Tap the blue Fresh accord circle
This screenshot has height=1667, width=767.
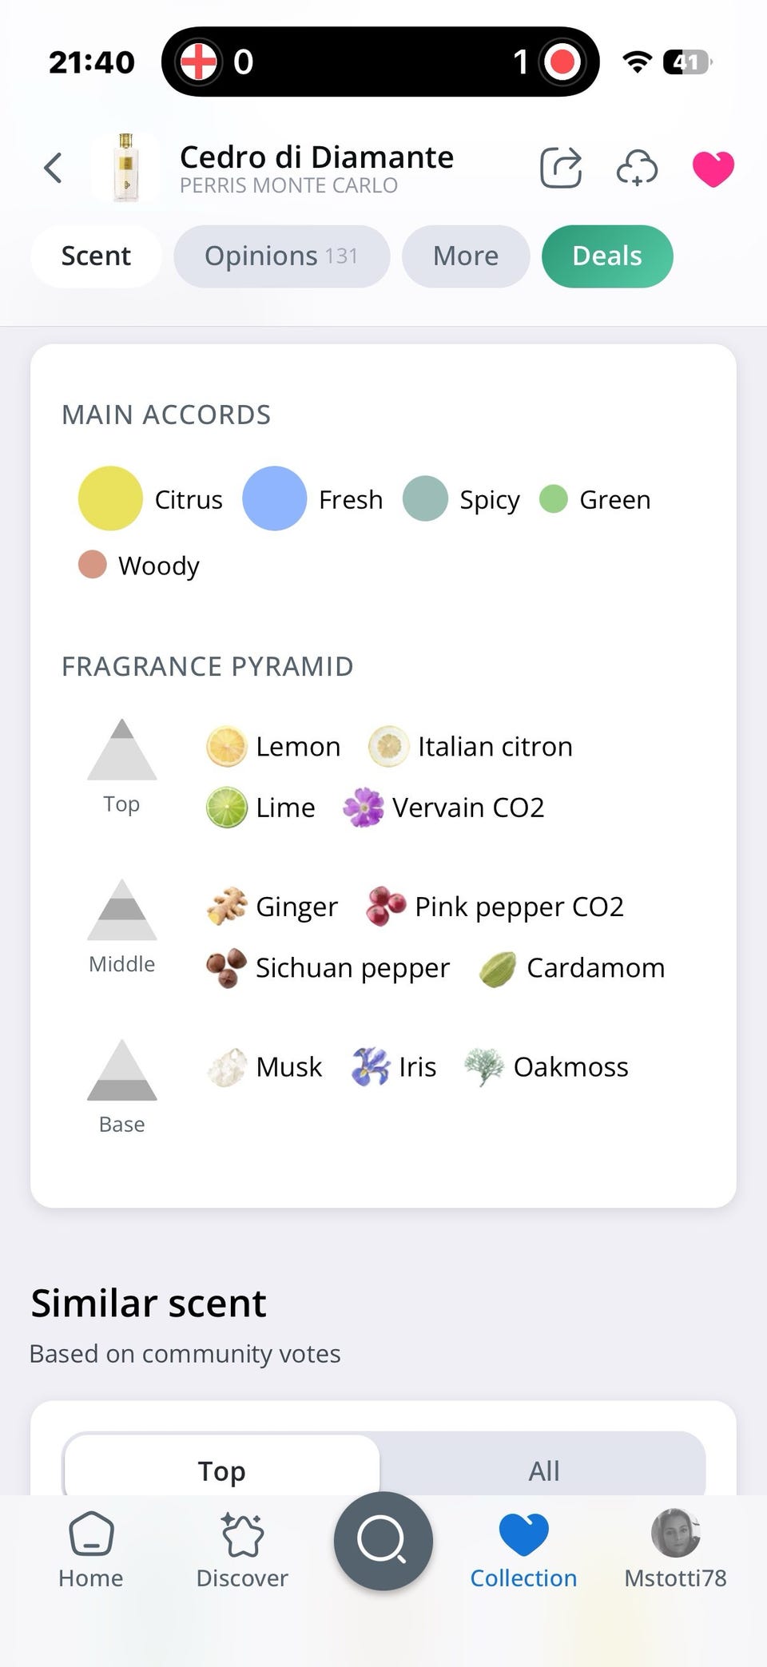[274, 498]
